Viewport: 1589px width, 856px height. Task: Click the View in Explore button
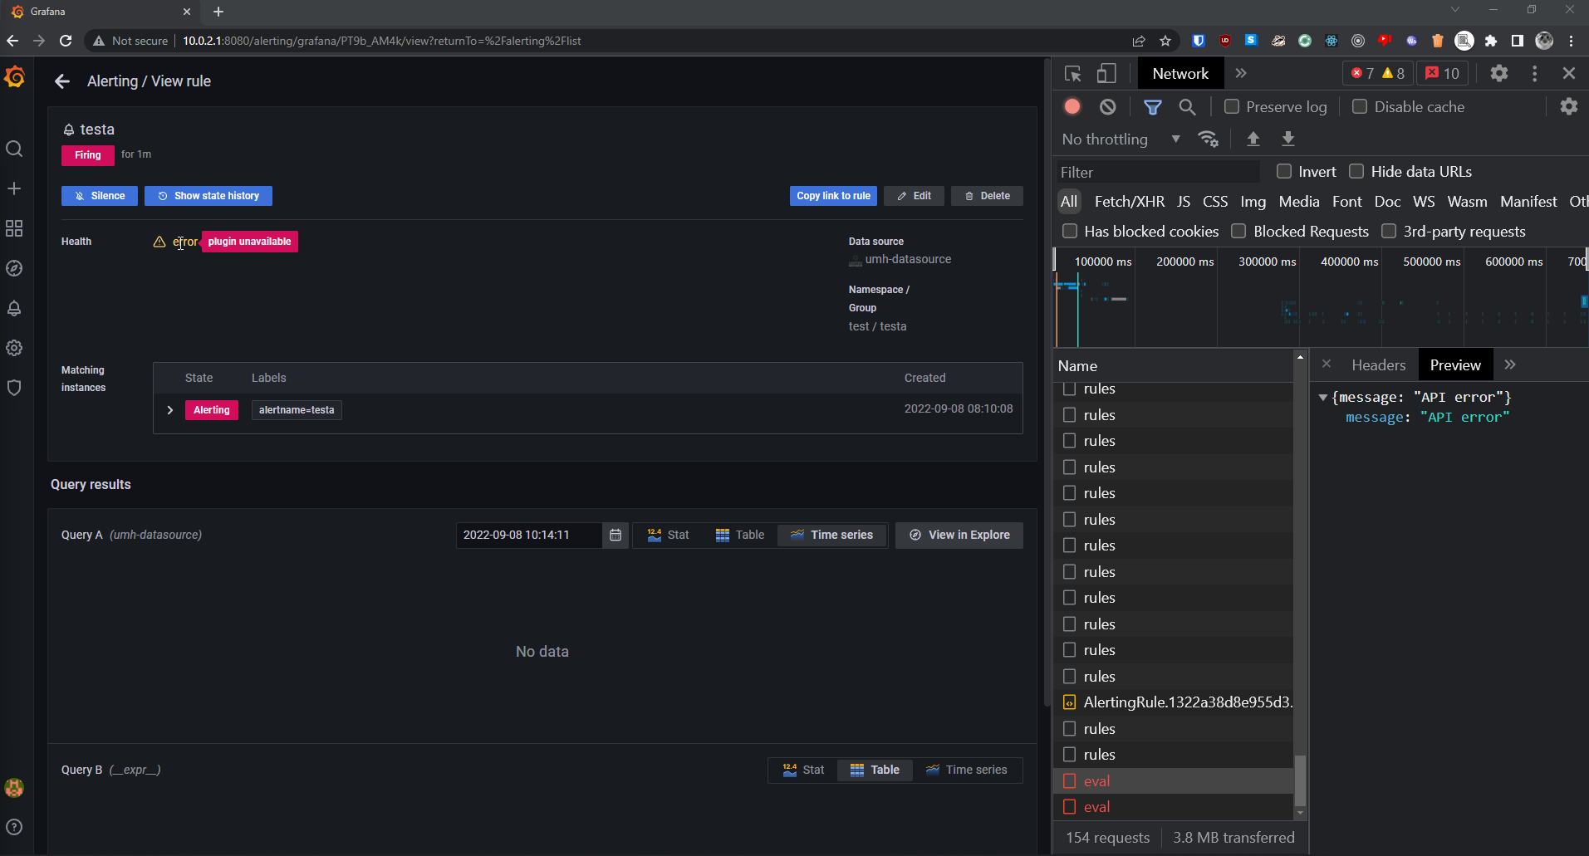(x=959, y=535)
